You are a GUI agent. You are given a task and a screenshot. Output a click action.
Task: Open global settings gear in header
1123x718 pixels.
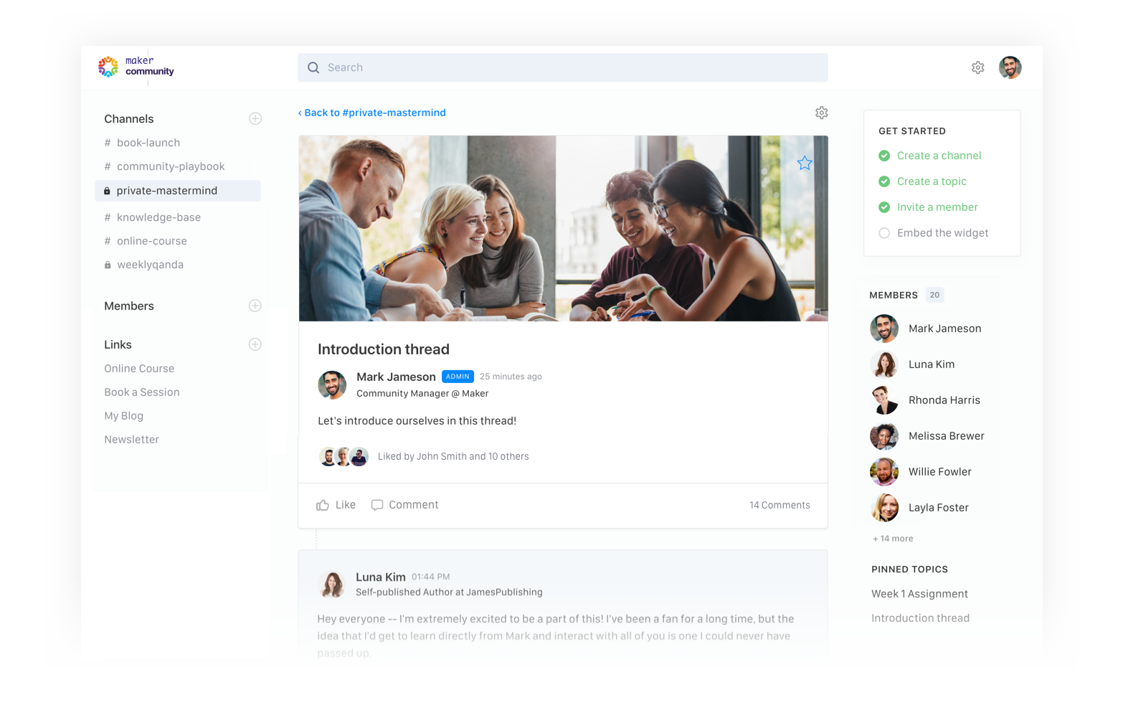pos(978,67)
